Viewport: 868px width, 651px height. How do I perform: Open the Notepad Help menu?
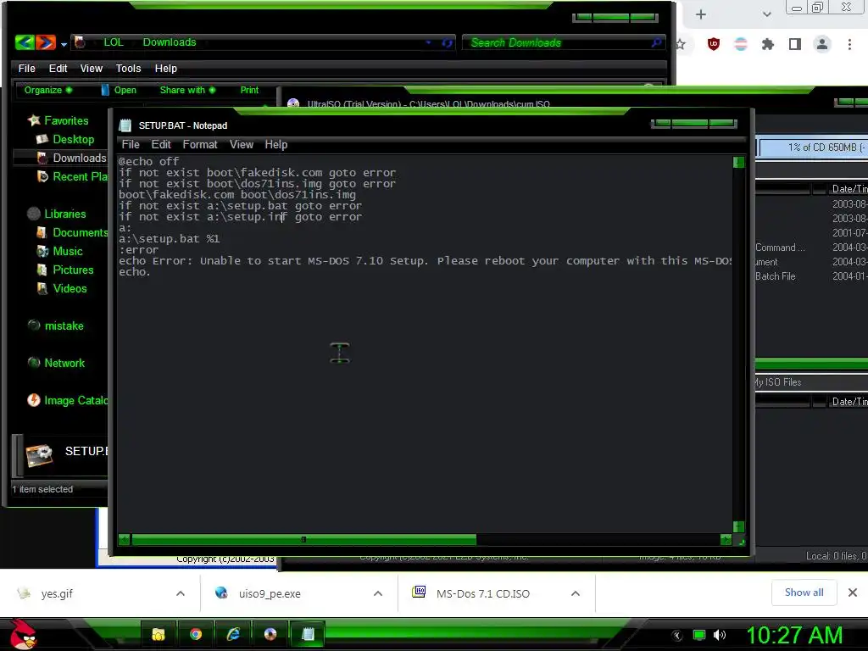[x=275, y=144]
